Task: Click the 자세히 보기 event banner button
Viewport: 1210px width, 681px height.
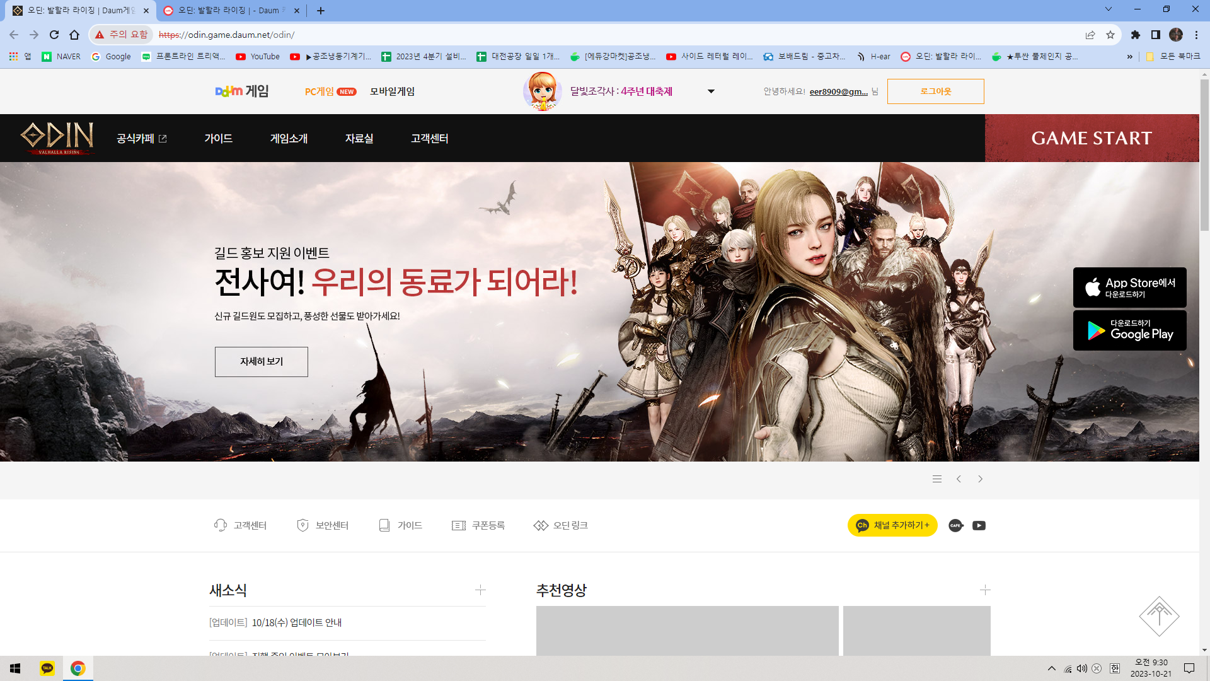Action: (261, 361)
